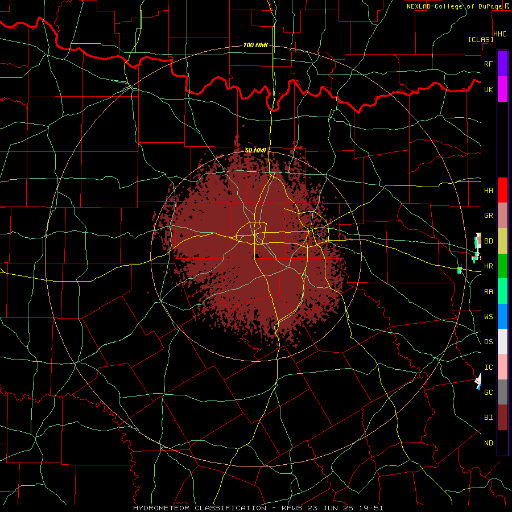Image resolution: width=512 pixels, height=512 pixels.
Task: Click the "BI" legend label
Action: 488,418
